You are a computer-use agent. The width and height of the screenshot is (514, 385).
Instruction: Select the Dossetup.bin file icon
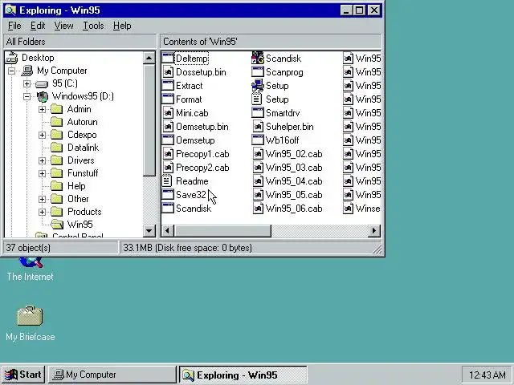point(168,72)
